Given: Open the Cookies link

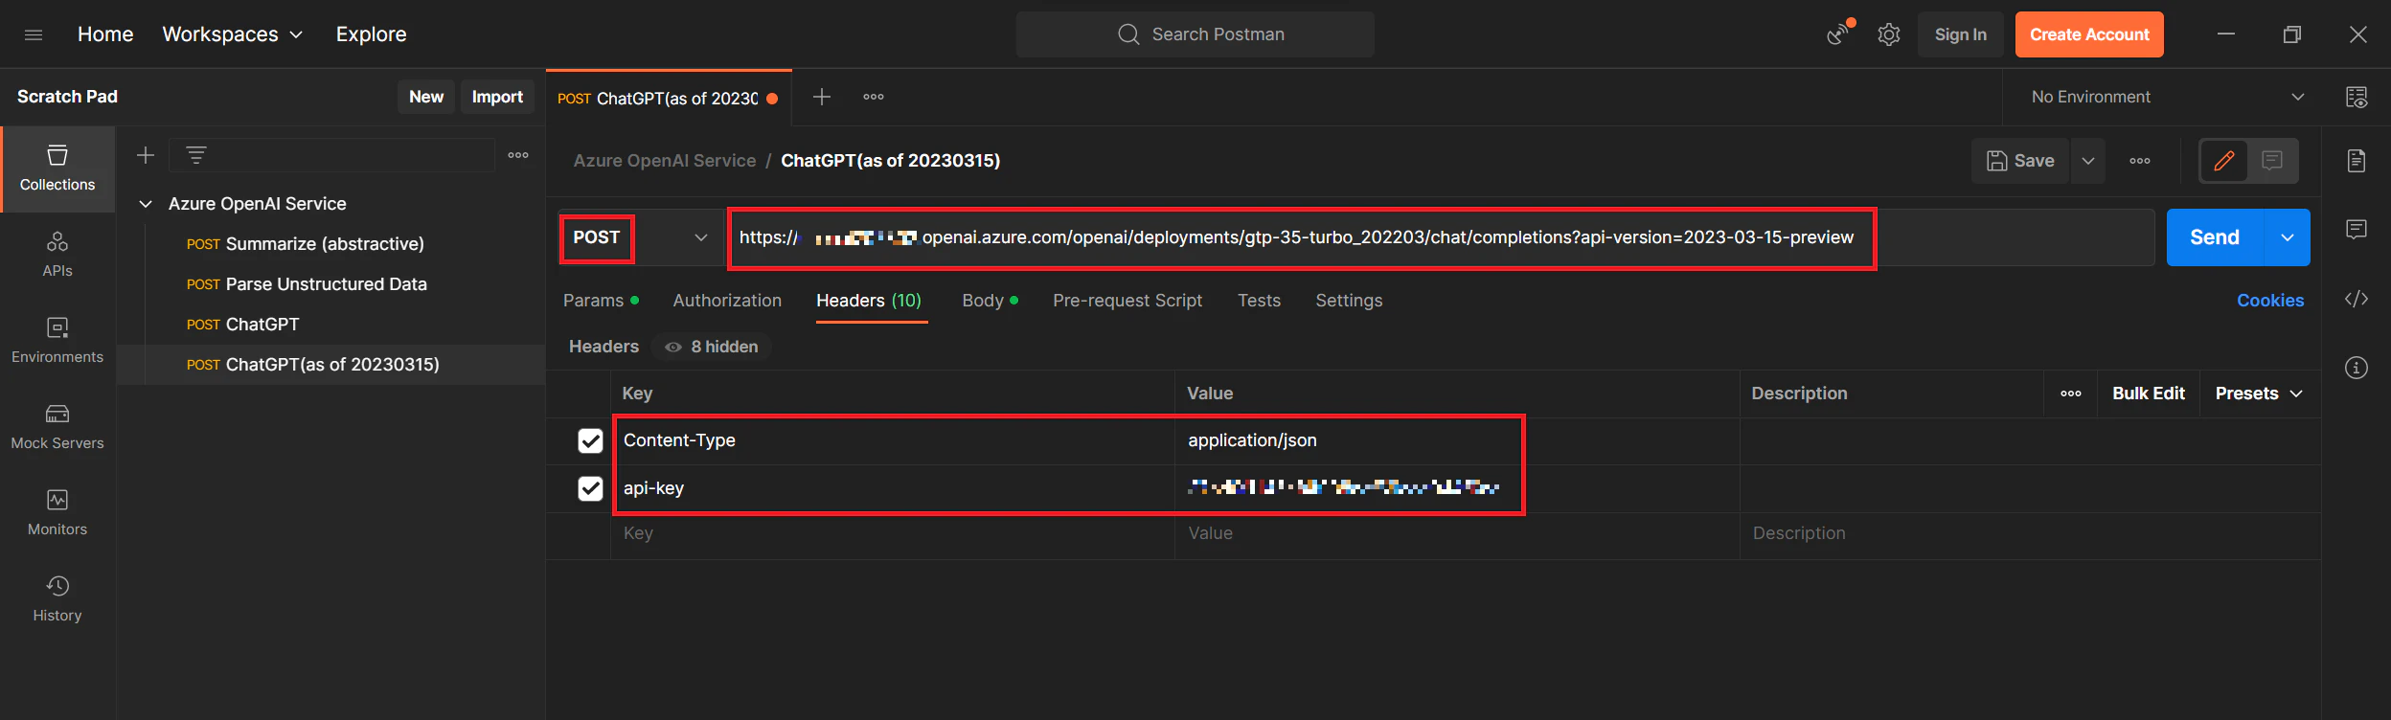Looking at the screenshot, I should tap(2270, 301).
